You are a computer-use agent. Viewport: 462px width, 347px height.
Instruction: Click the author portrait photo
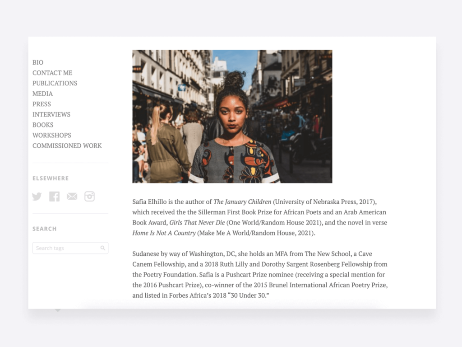pos(232,116)
